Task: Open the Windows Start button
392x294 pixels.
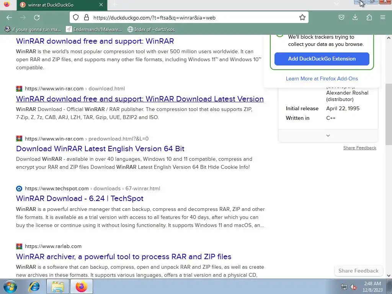Action: (10, 286)
